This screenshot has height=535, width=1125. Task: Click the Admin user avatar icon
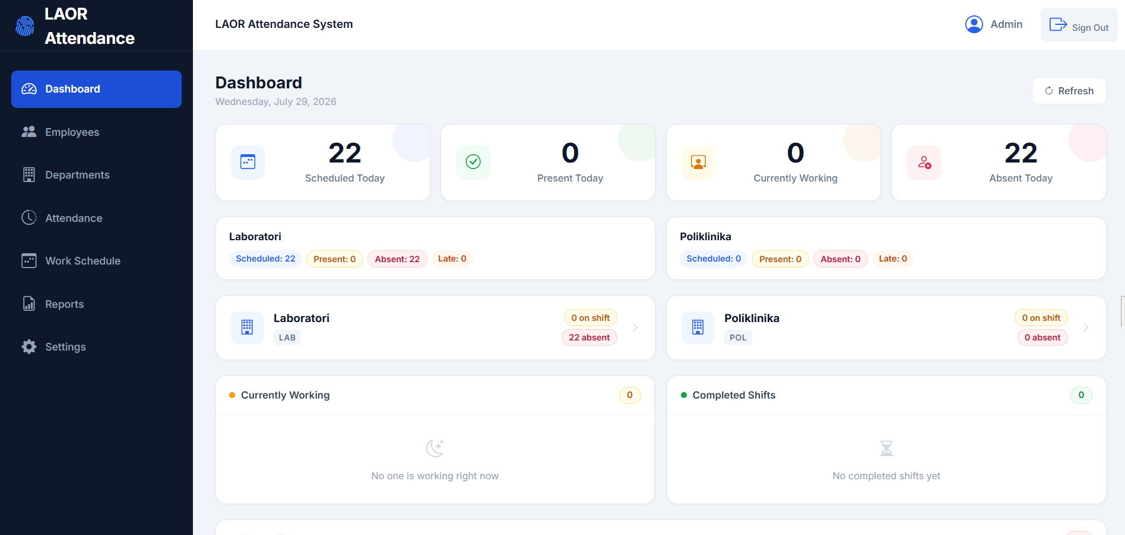[x=974, y=24]
